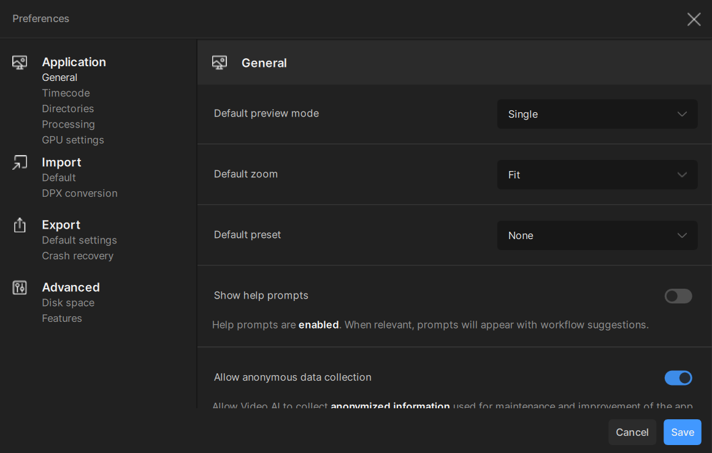The height and width of the screenshot is (453, 712).
Task: Select DPX conversion under Import
Action: point(80,193)
